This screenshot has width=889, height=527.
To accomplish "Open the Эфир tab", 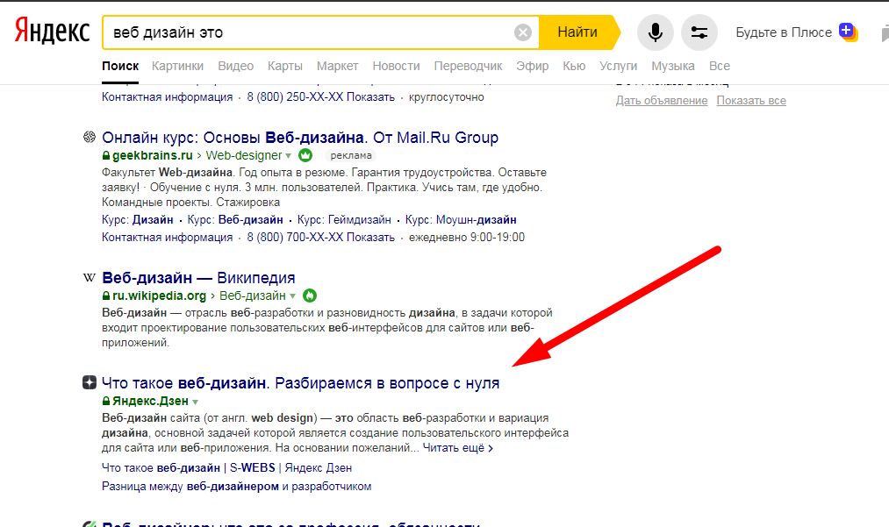I will coord(533,66).
